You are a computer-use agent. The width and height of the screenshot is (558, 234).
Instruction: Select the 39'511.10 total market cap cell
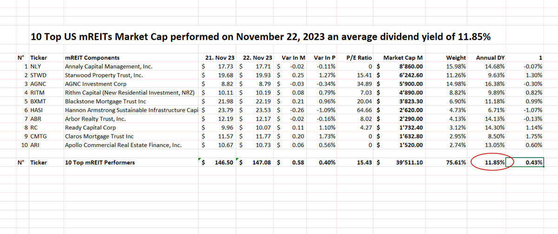point(409,163)
